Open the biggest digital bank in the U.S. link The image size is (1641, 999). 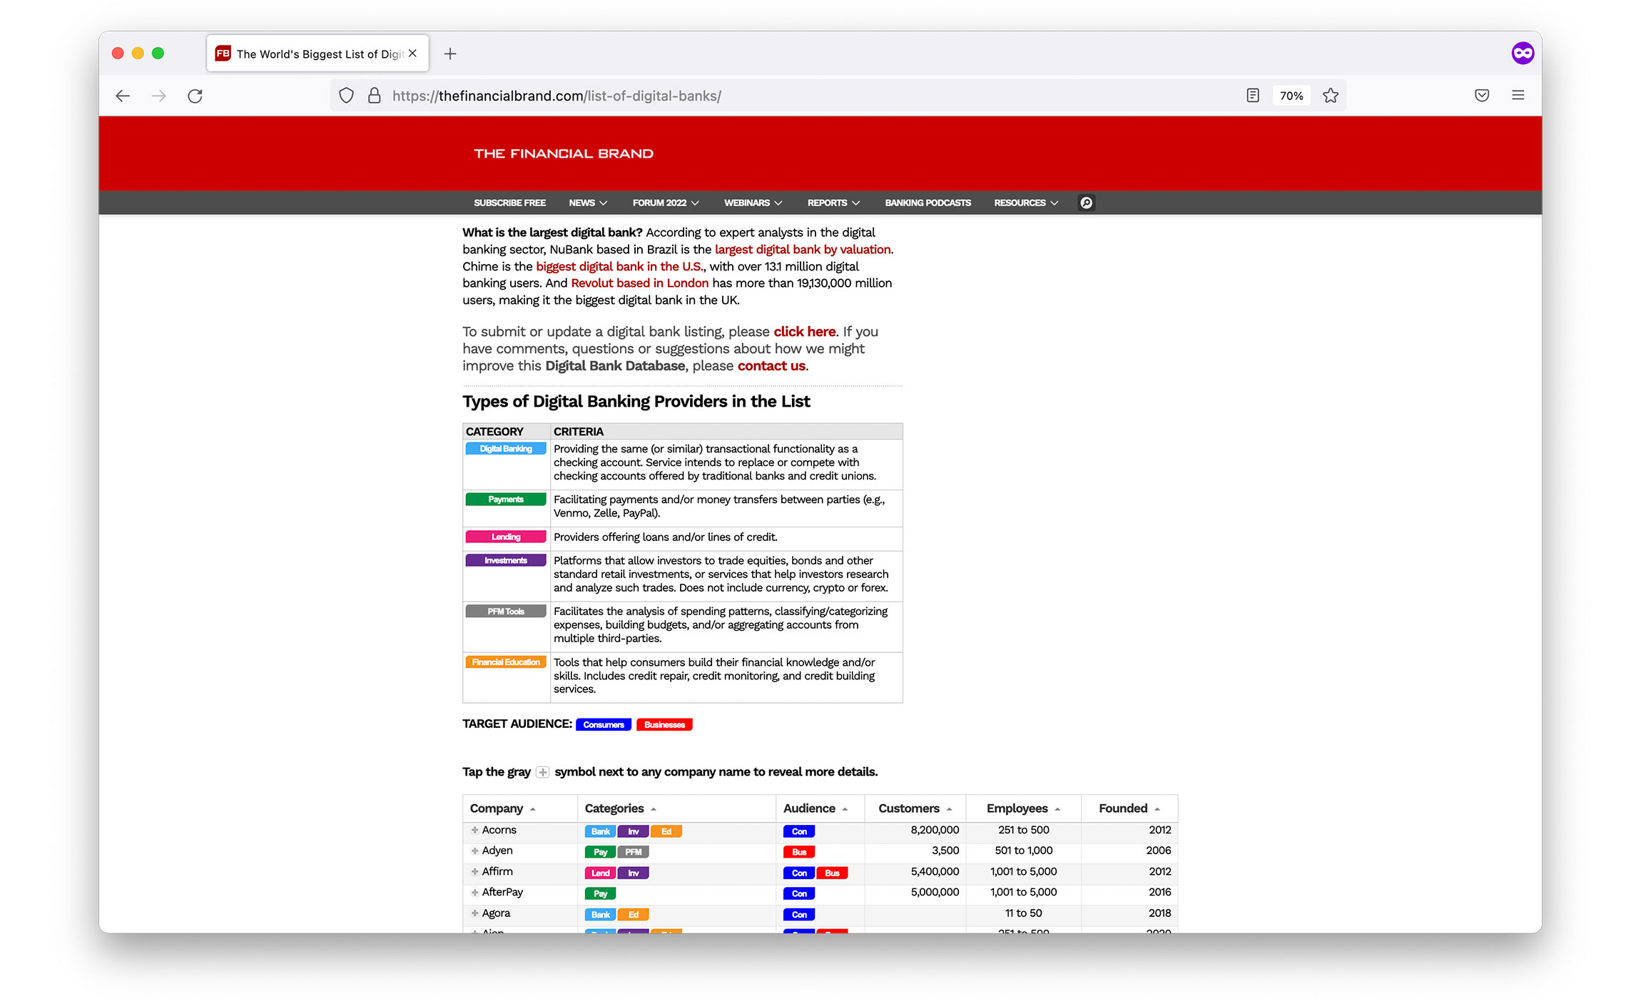click(619, 266)
